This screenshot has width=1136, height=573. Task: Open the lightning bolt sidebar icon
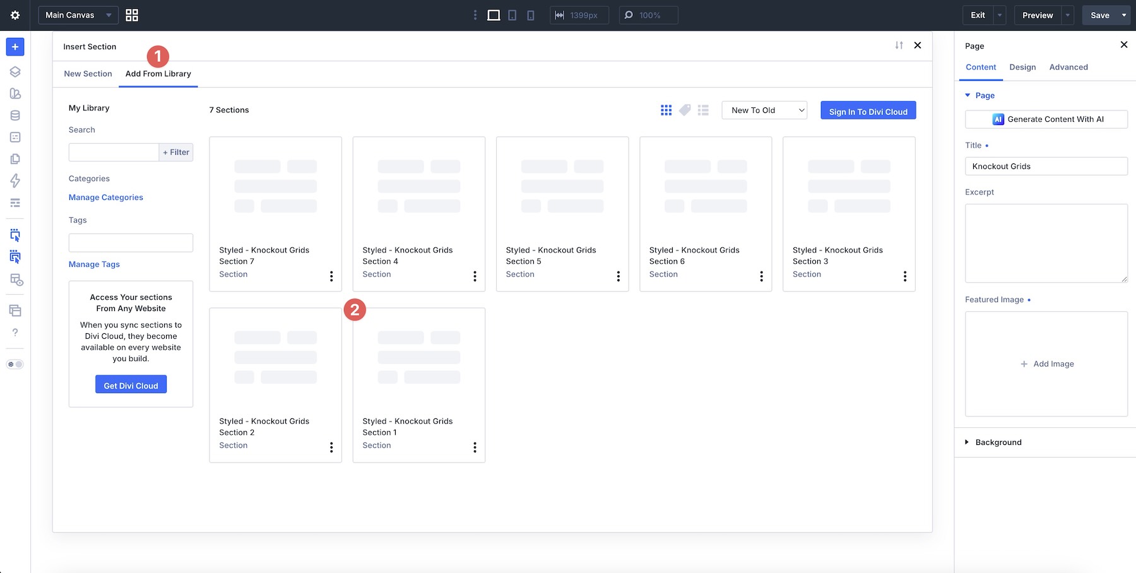tap(15, 180)
